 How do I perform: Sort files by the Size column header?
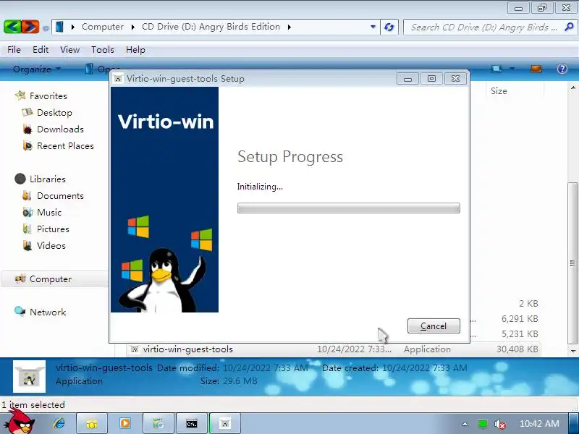click(x=499, y=91)
